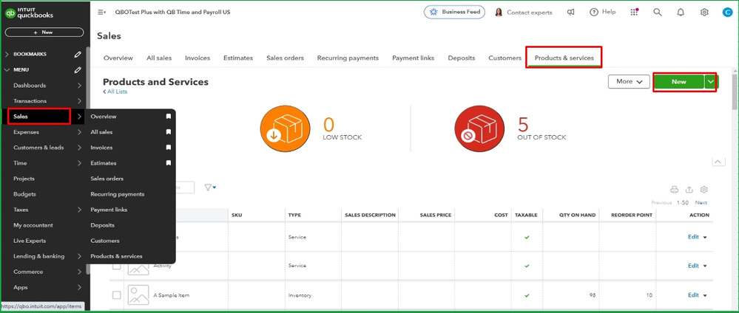
Task: Expand Lending & banking submenu
Action: 79,256
